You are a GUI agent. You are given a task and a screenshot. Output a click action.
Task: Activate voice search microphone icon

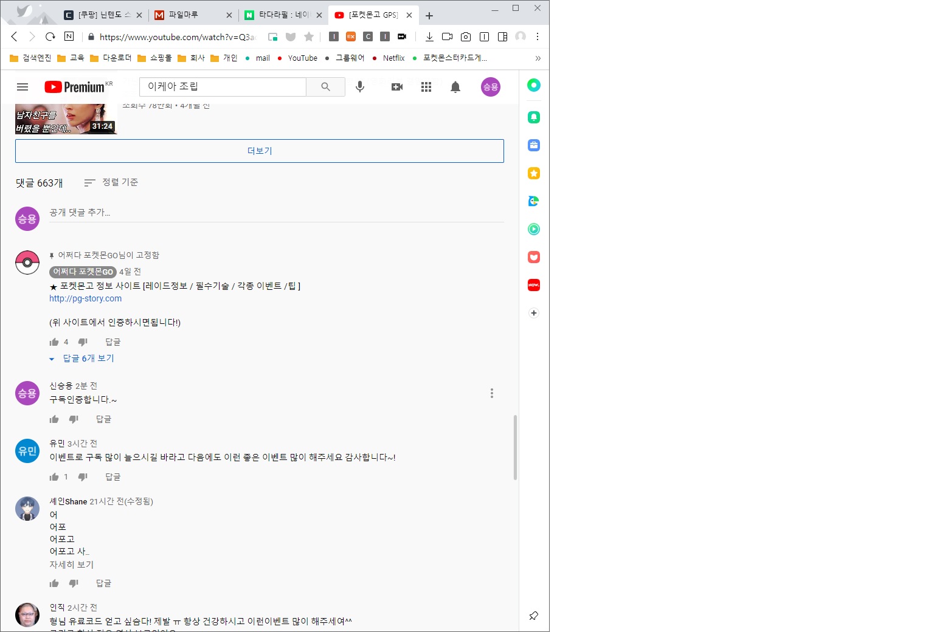coord(360,87)
